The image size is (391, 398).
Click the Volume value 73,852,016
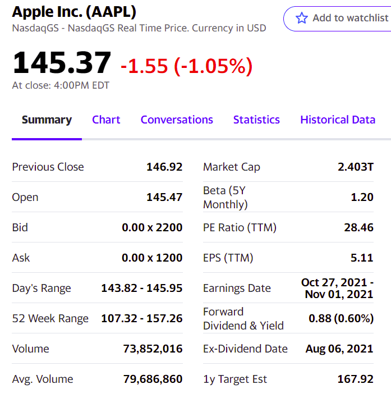pyautogui.click(x=153, y=349)
